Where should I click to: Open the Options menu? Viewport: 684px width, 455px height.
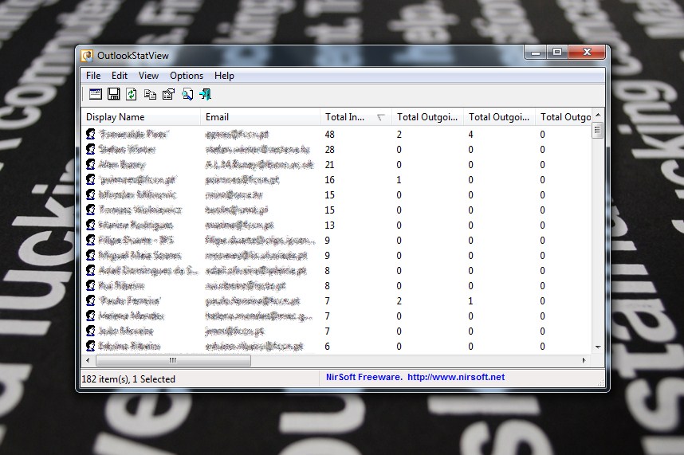[187, 76]
